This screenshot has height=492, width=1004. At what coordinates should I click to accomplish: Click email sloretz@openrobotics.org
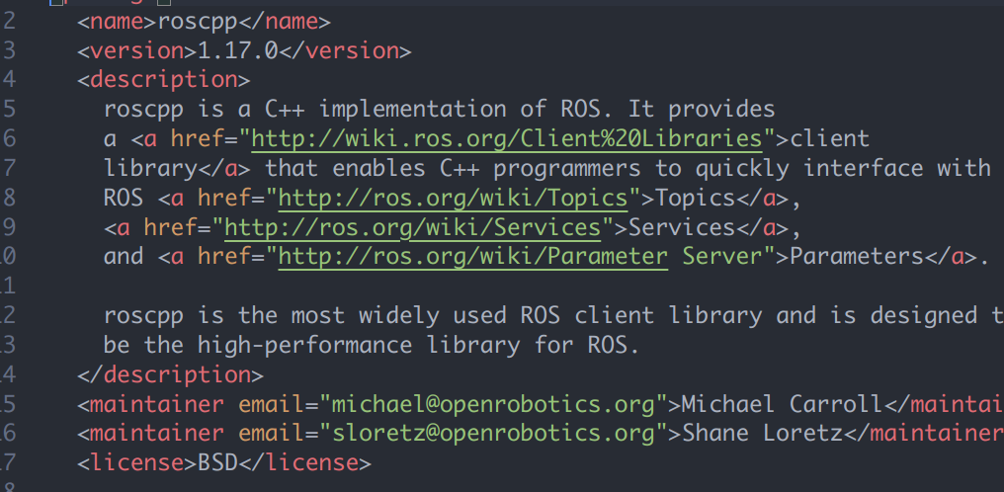(x=494, y=434)
